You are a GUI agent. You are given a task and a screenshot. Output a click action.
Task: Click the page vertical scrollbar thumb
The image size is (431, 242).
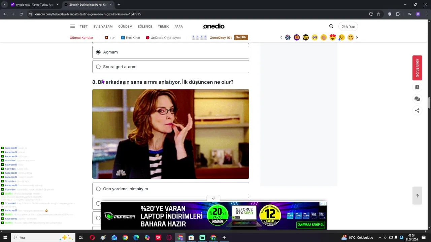click(x=429, y=103)
